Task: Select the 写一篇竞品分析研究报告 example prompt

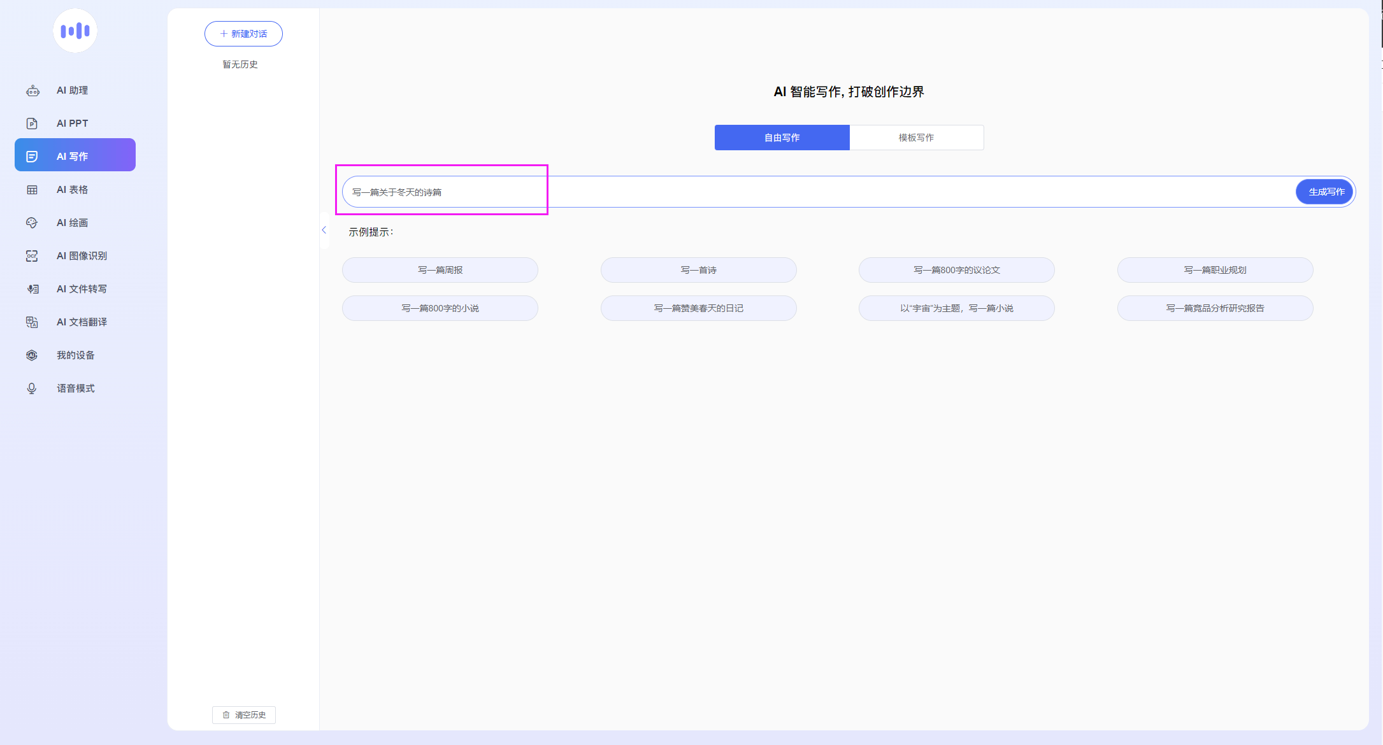Action: (1215, 308)
